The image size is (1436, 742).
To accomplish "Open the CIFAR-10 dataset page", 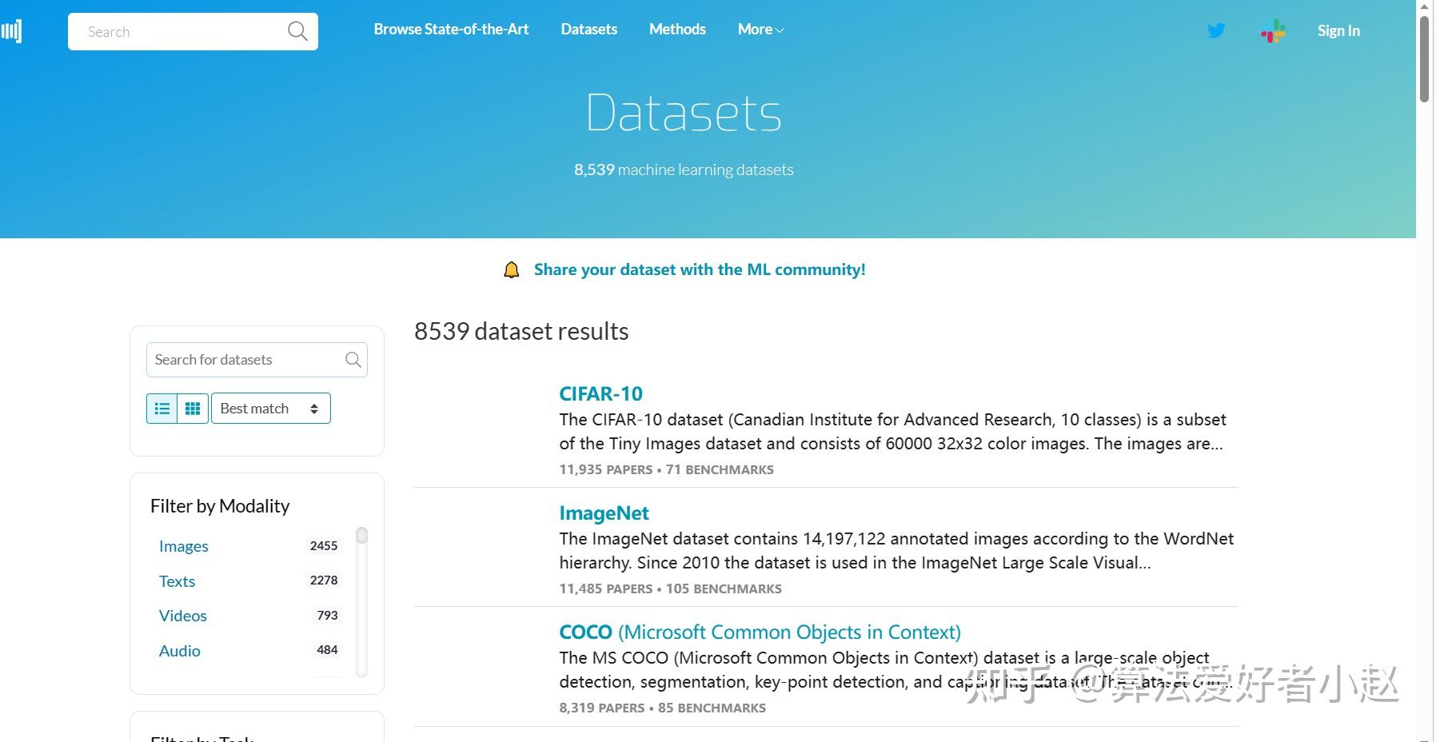I will (600, 393).
